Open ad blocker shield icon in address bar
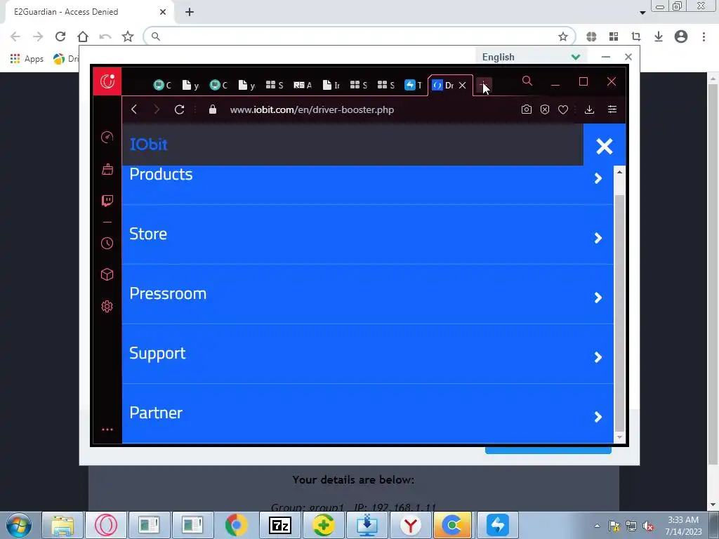Image resolution: width=719 pixels, height=539 pixels. pyautogui.click(x=545, y=109)
